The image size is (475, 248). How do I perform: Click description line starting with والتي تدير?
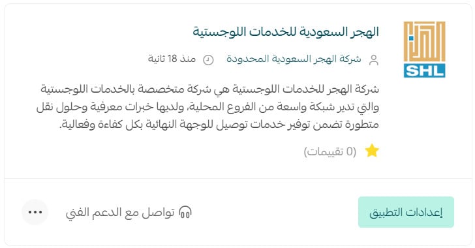coord(207,107)
